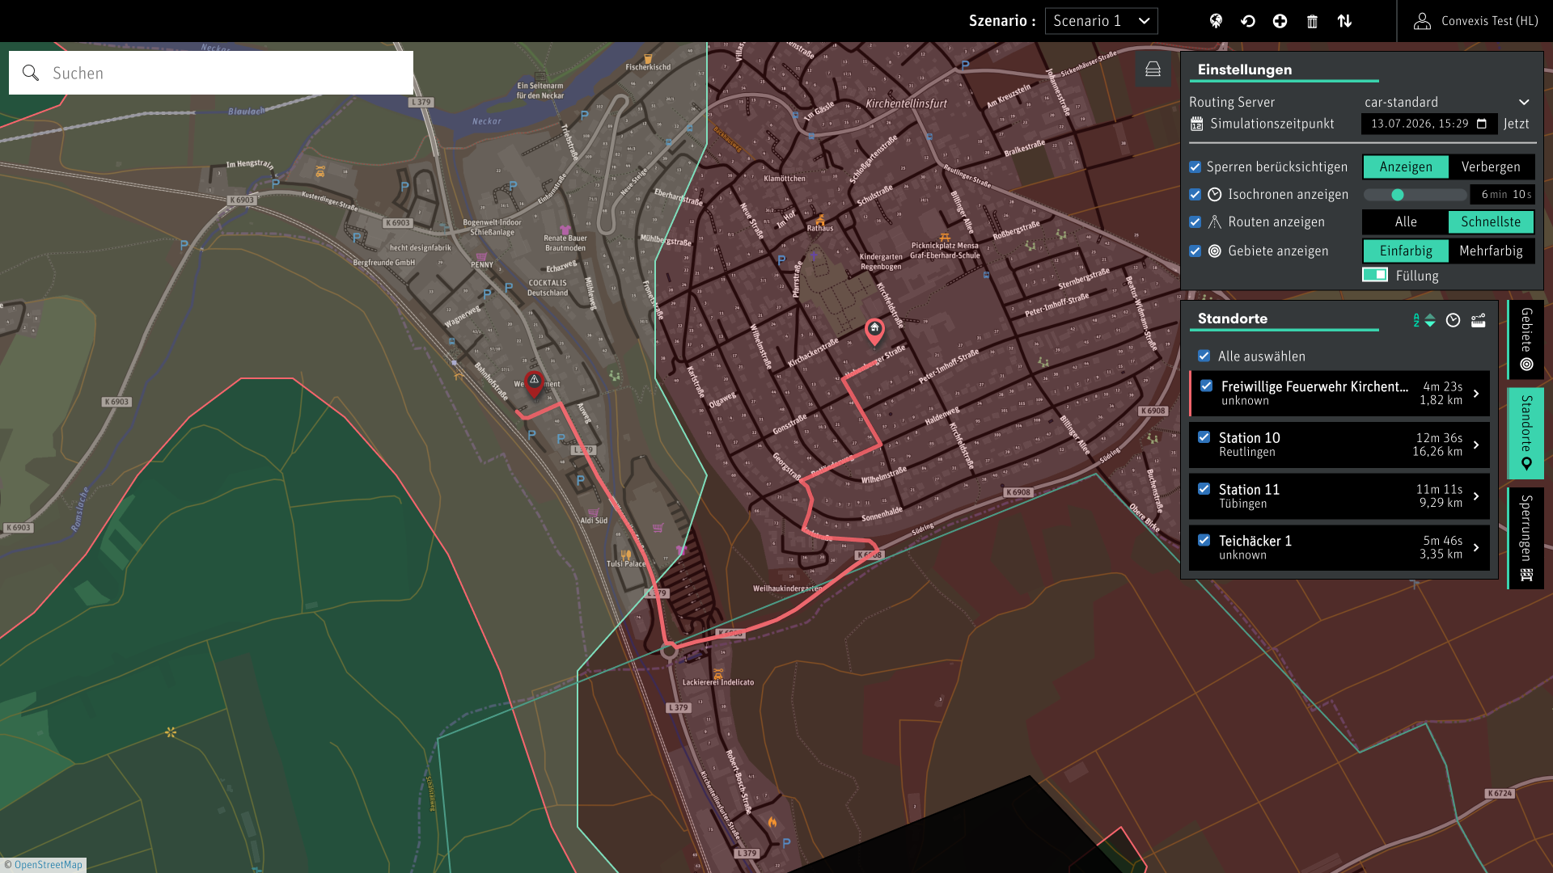1553x873 pixels.
Task: Expand Station 11 row chevron
Action: pyautogui.click(x=1476, y=496)
